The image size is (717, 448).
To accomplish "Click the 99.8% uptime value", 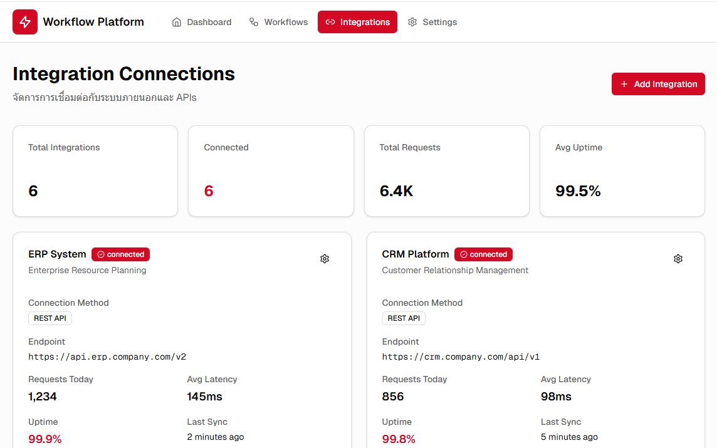I will click(x=399, y=439).
